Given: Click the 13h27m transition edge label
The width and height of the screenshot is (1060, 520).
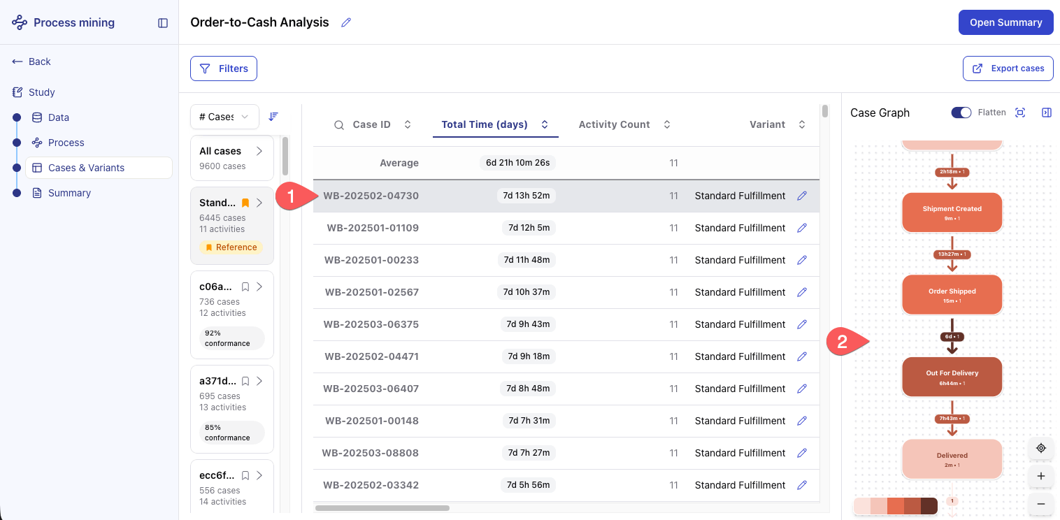Looking at the screenshot, I should [952, 254].
